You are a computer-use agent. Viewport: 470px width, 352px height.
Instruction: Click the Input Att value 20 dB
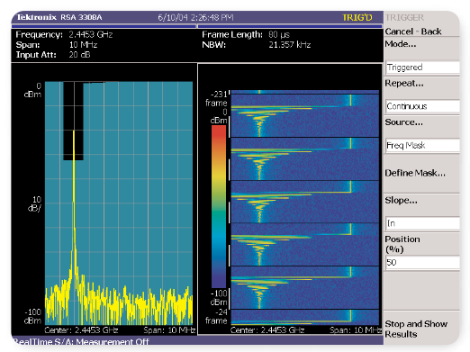79,55
